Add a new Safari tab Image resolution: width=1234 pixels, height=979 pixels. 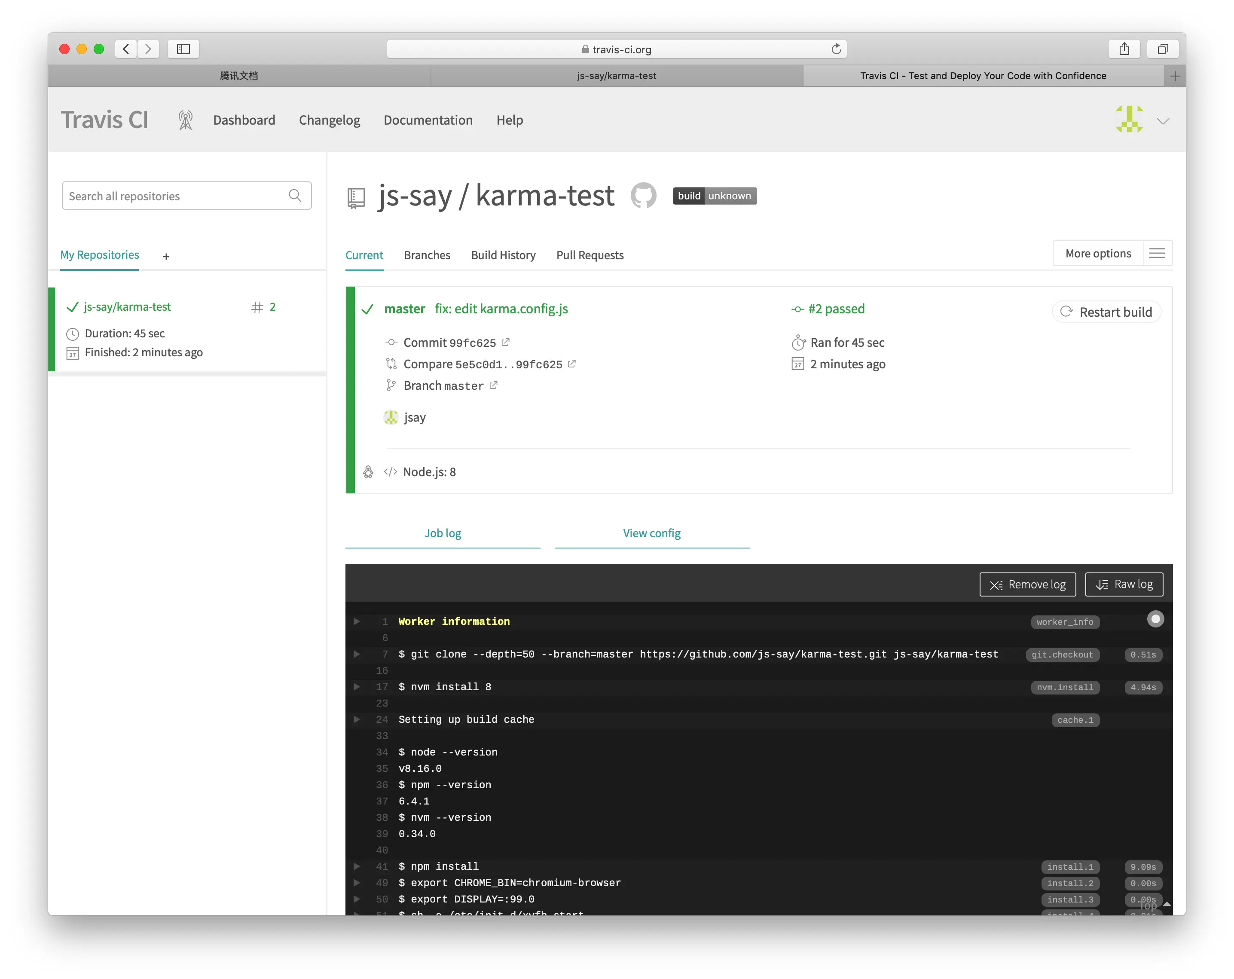1174,76
